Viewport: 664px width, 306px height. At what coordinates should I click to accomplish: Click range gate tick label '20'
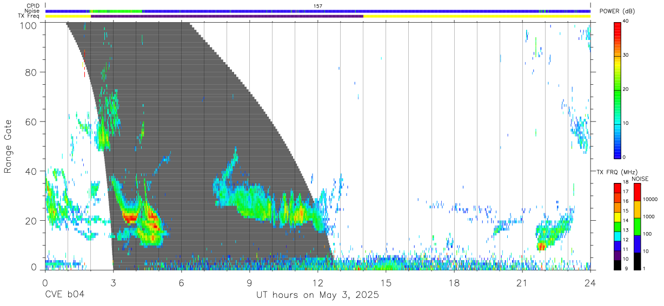[31, 221]
